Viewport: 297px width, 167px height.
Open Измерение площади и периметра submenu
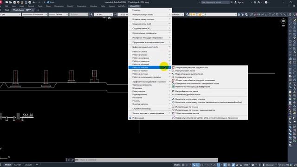[x=150, y=38]
